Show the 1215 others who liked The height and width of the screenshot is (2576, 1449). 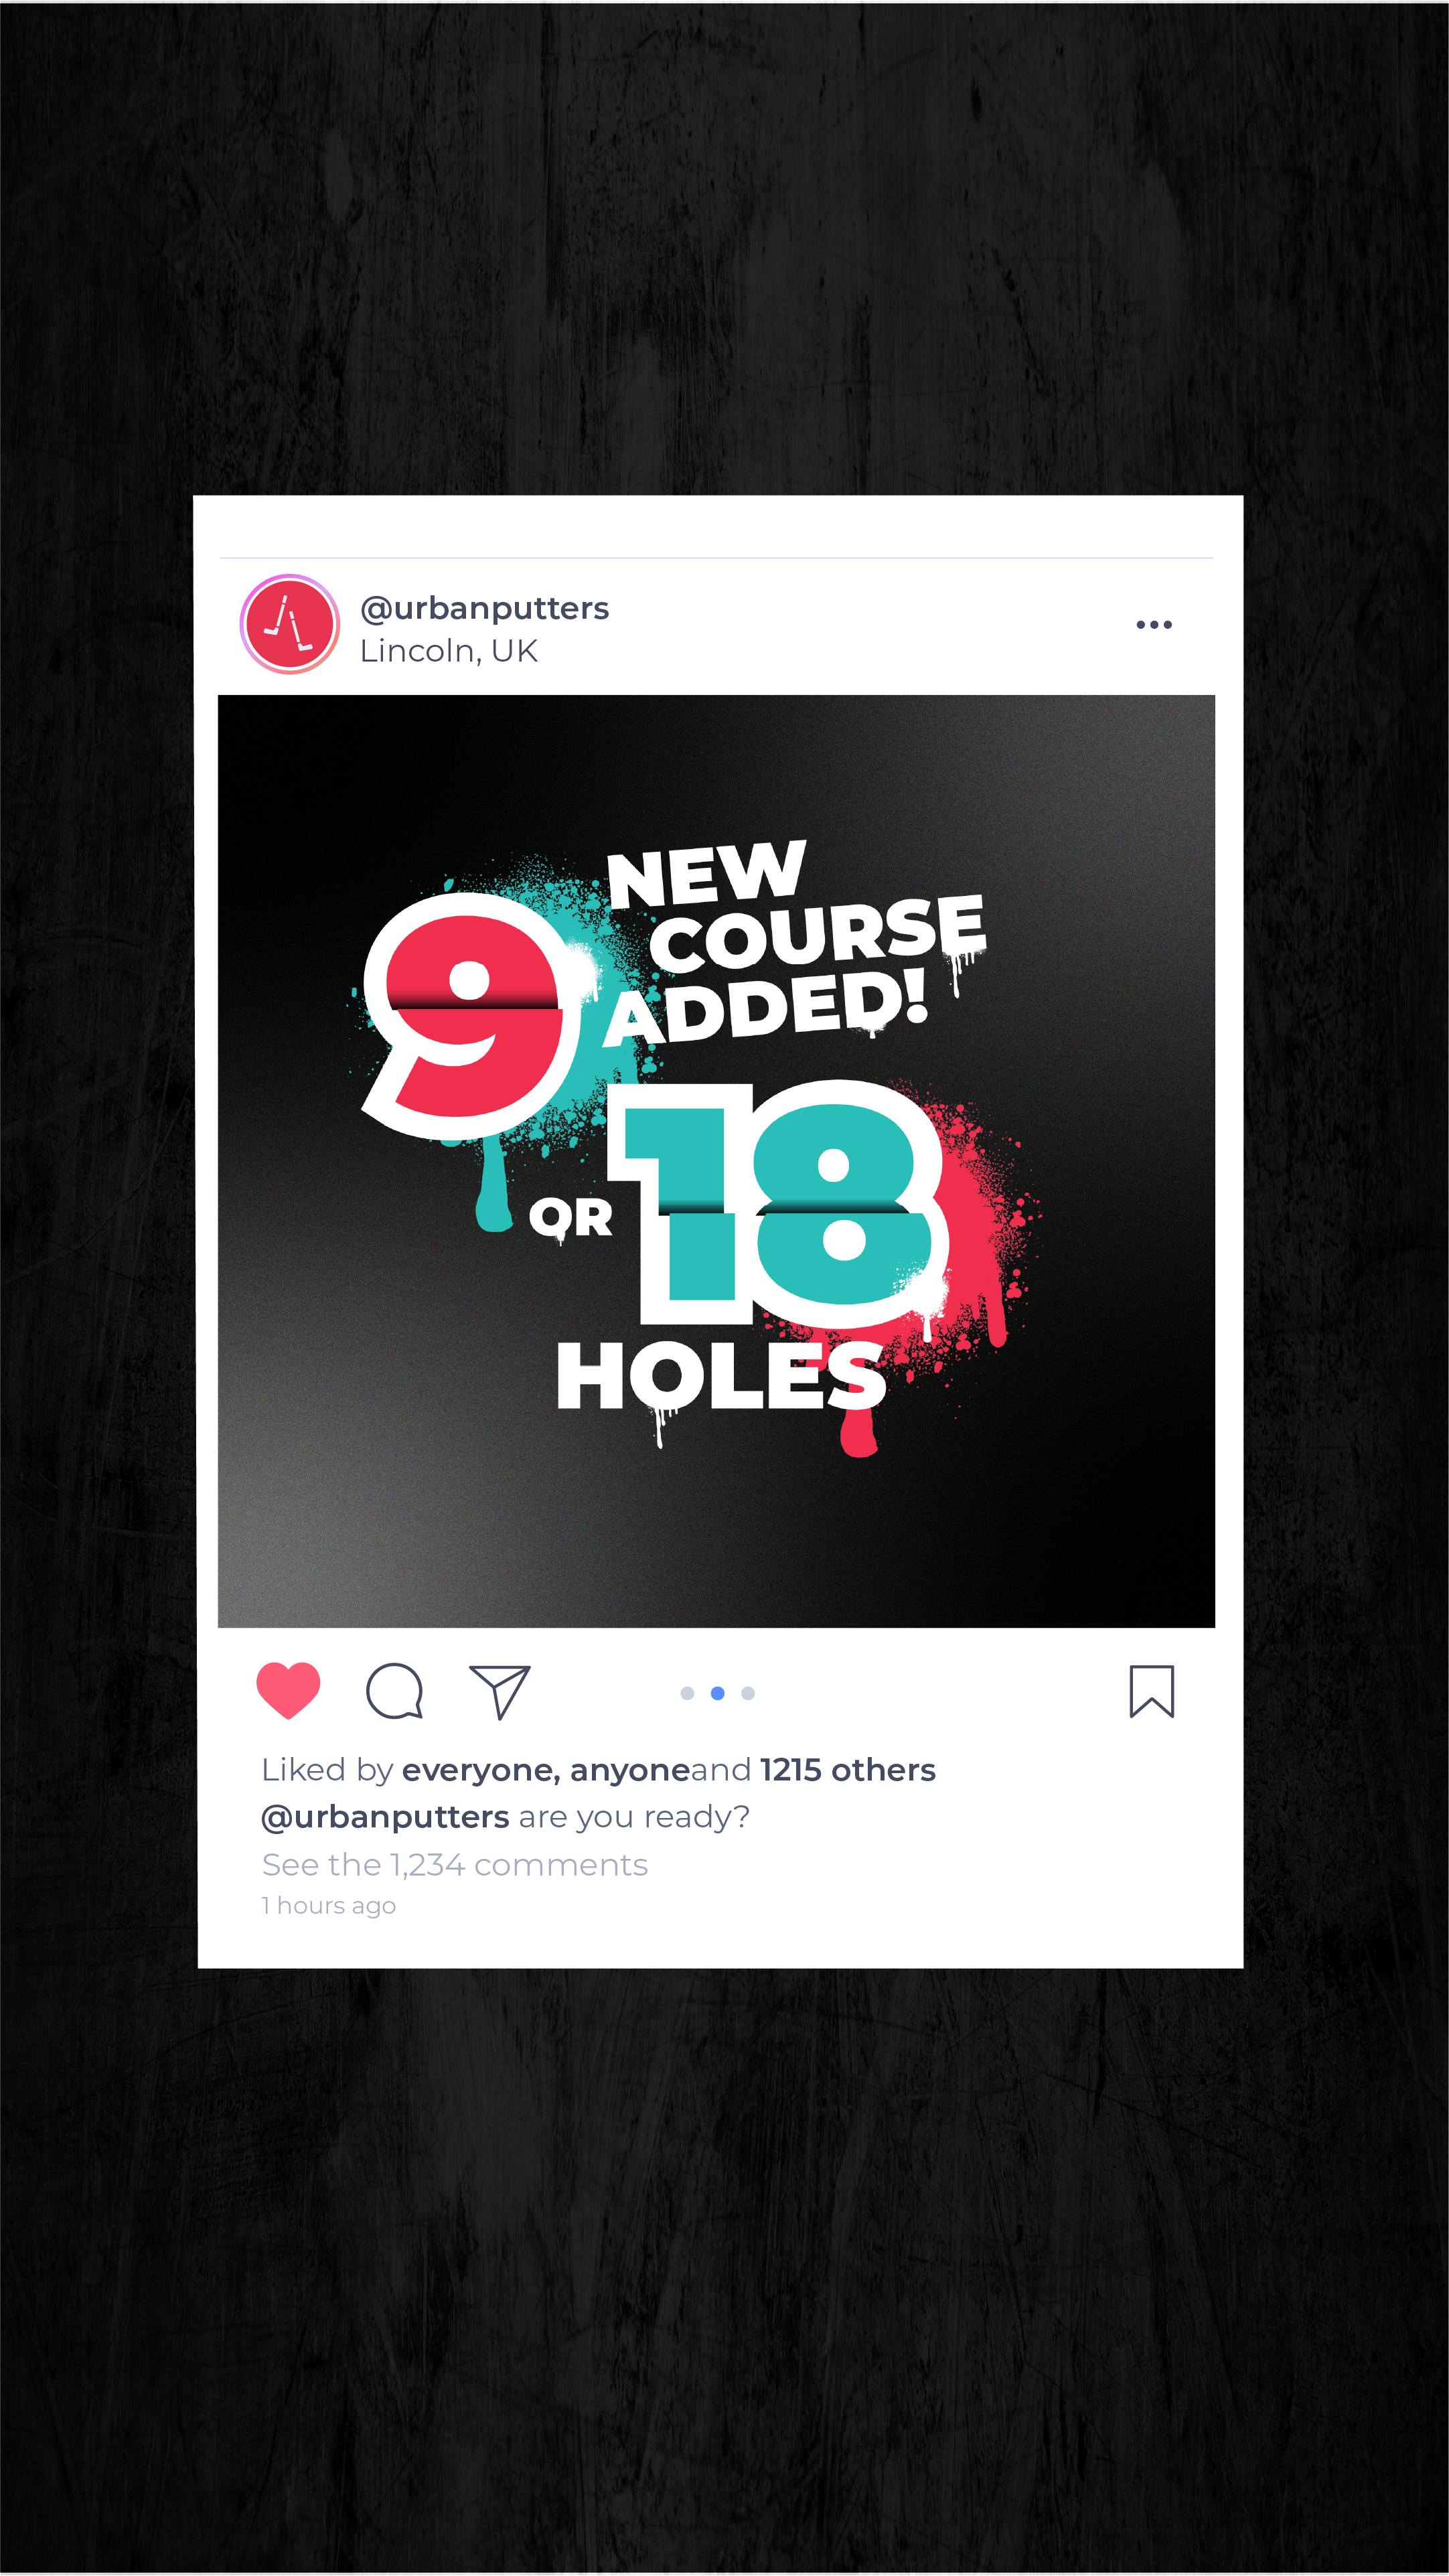pos(847,1770)
